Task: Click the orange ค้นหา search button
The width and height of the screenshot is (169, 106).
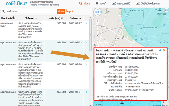Action: (61, 12)
